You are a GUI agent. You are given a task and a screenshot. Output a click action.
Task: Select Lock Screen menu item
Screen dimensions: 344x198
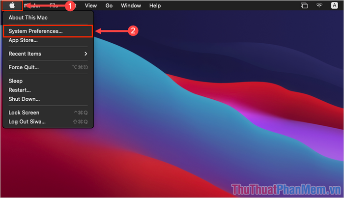click(x=48, y=113)
